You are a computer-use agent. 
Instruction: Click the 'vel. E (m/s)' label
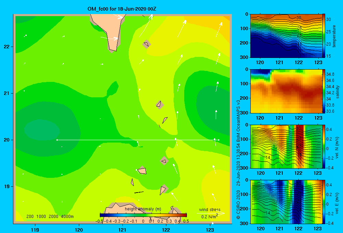(x=337, y=203)
